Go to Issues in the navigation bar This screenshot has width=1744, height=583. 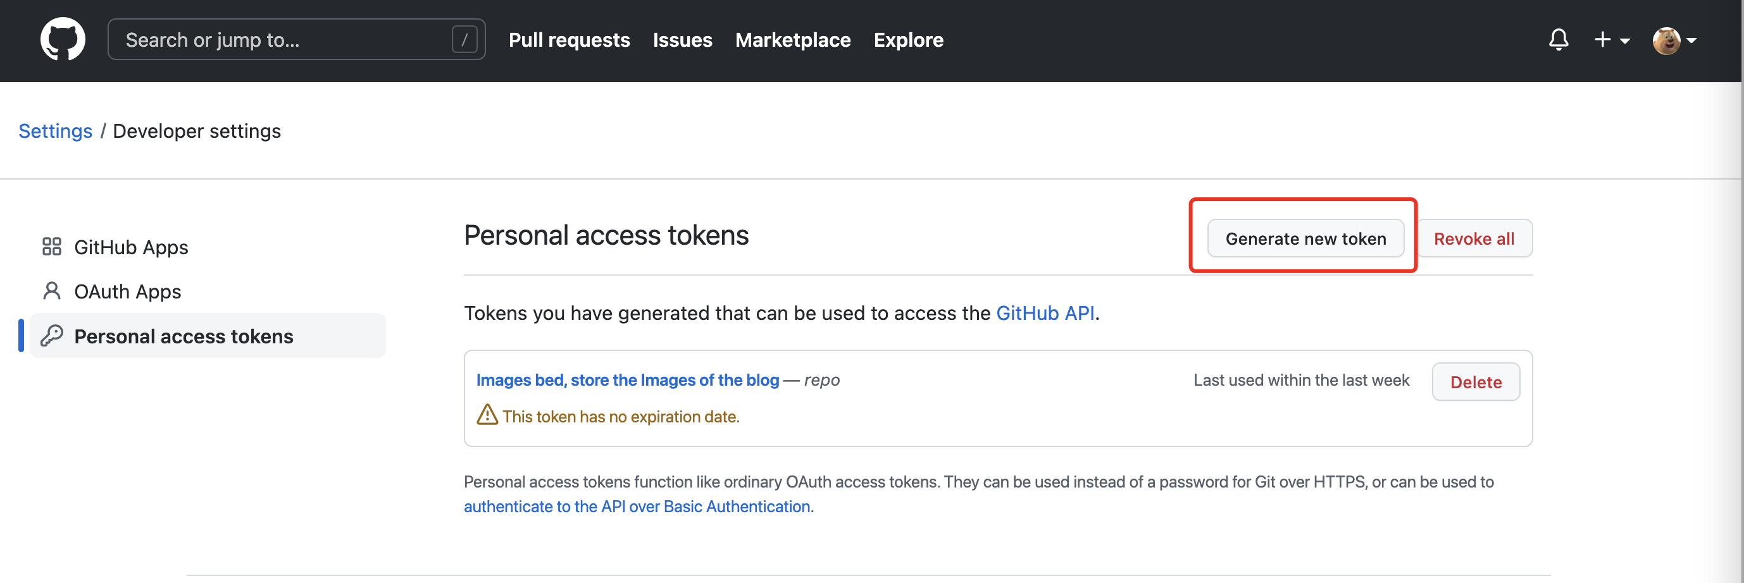pyautogui.click(x=682, y=40)
